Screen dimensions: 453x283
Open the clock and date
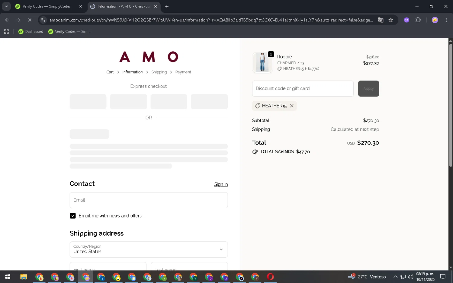pos(425,277)
